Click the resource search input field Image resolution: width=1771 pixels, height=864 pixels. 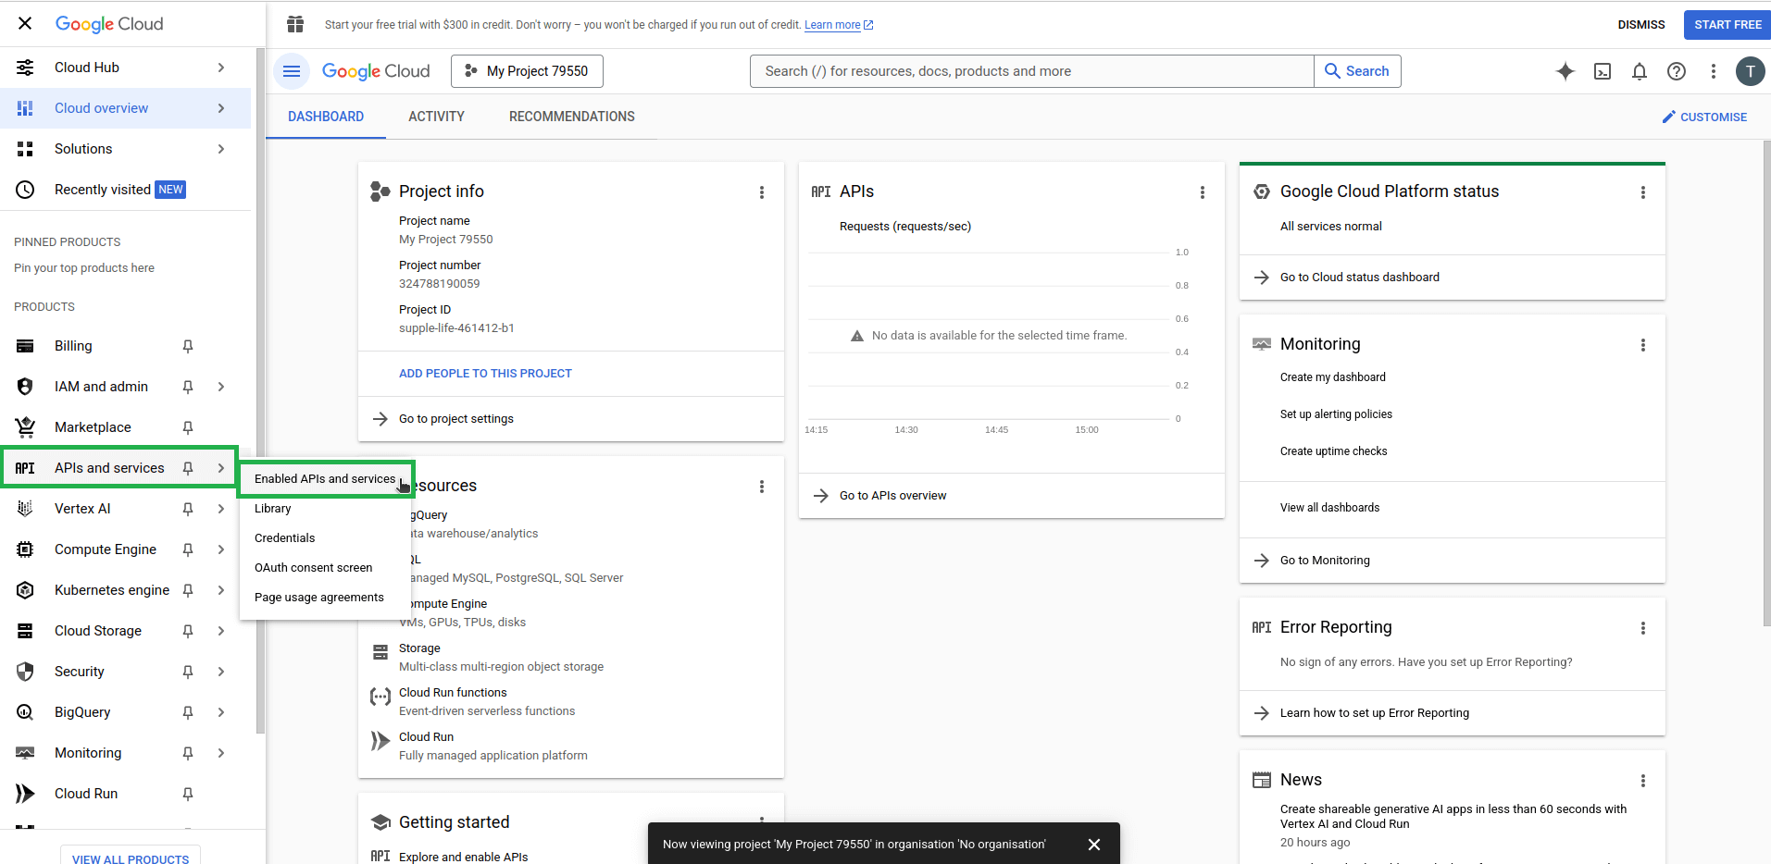click(1031, 71)
